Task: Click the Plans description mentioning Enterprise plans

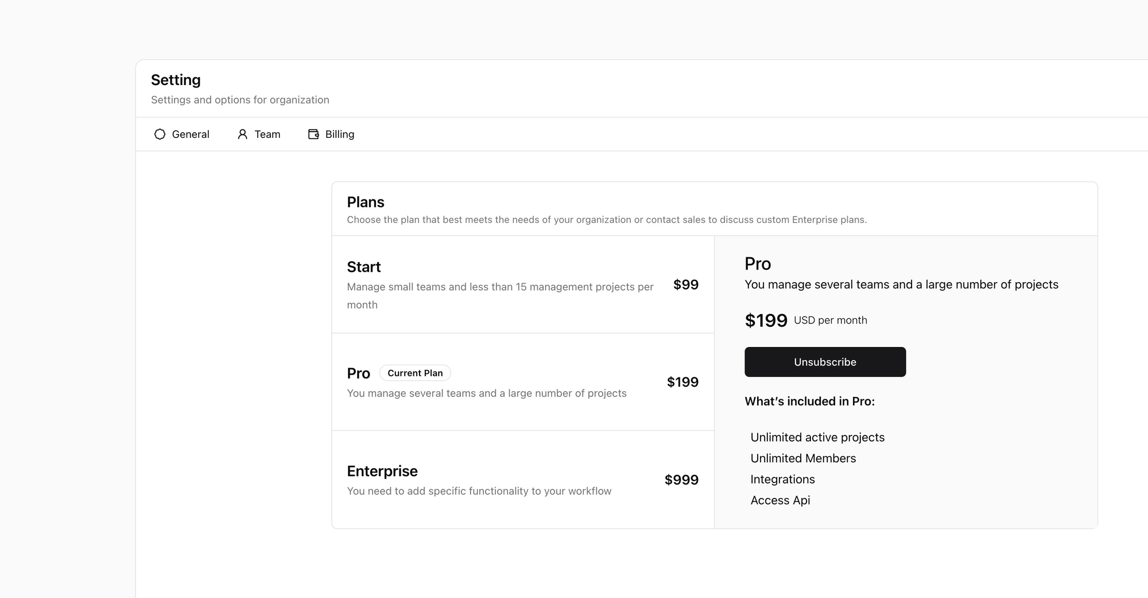Action: [x=607, y=220]
